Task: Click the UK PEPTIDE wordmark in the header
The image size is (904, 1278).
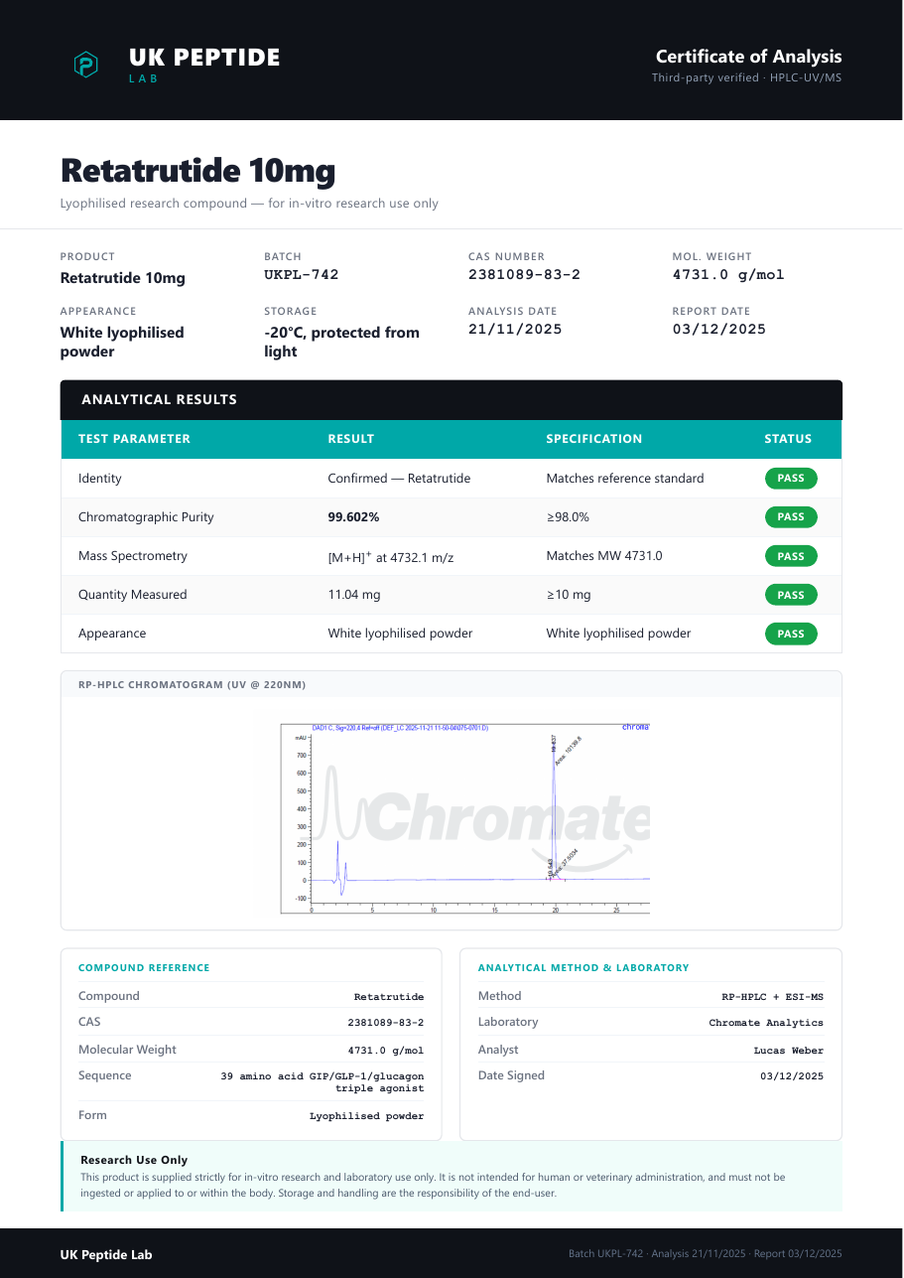Action: [x=204, y=58]
